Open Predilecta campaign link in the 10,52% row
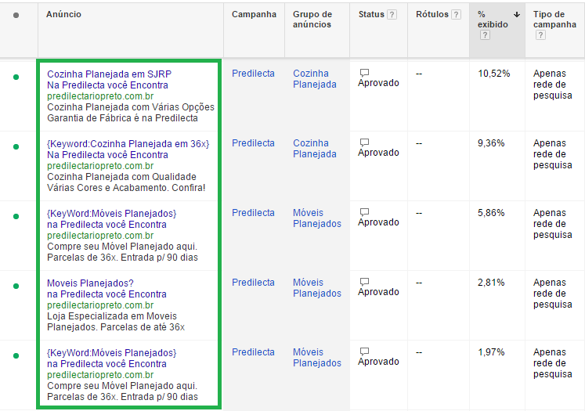The width and height of the screenshot is (585, 411). 253,74
